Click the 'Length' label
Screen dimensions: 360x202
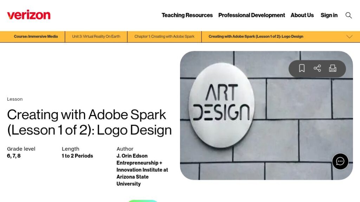pos(70,149)
